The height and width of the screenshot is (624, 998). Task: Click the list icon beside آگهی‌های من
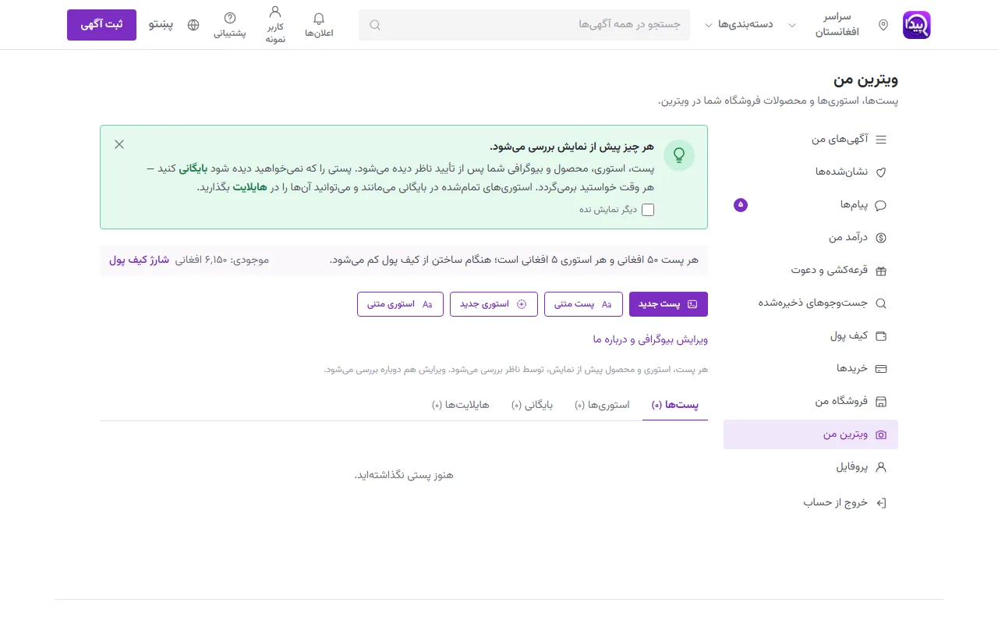point(882,140)
